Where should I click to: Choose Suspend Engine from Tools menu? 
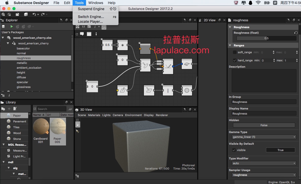point(95,9)
